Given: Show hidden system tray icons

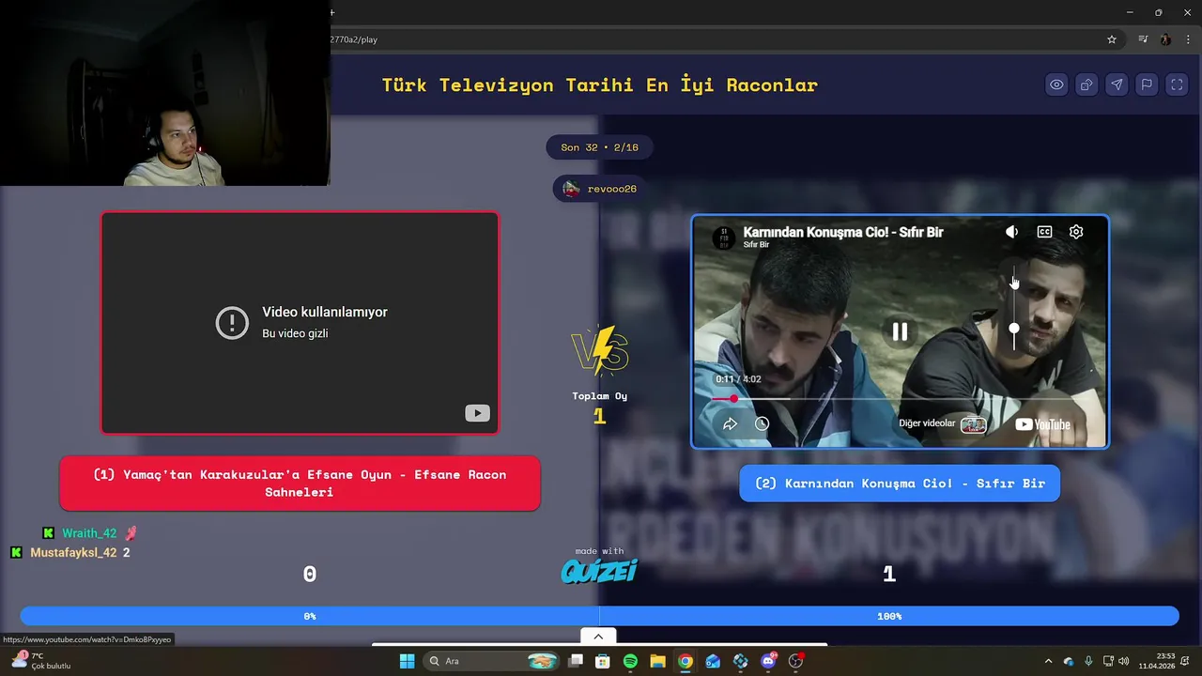Looking at the screenshot, I should pos(1048,661).
